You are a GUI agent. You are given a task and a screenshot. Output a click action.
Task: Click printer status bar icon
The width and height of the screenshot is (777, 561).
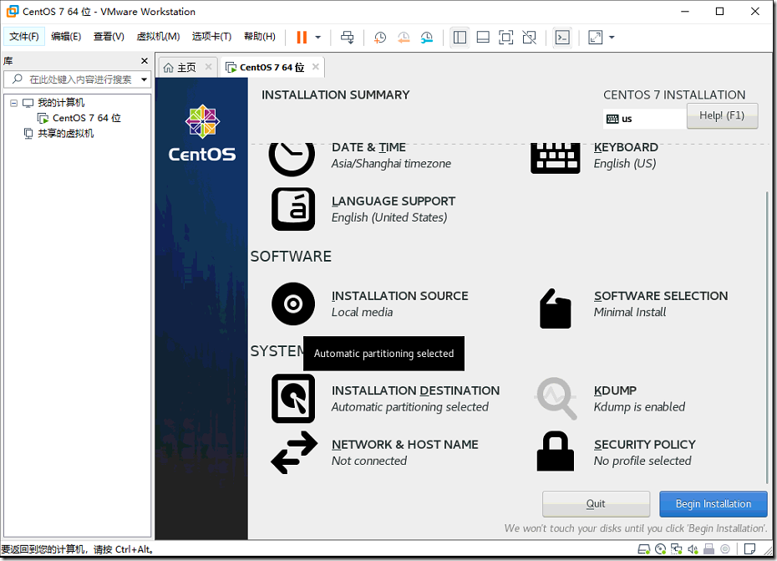[709, 549]
